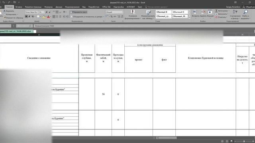The width and height of the screenshot is (255, 143).
Task: Click Автосумма sigma button
Action: click(222, 11)
